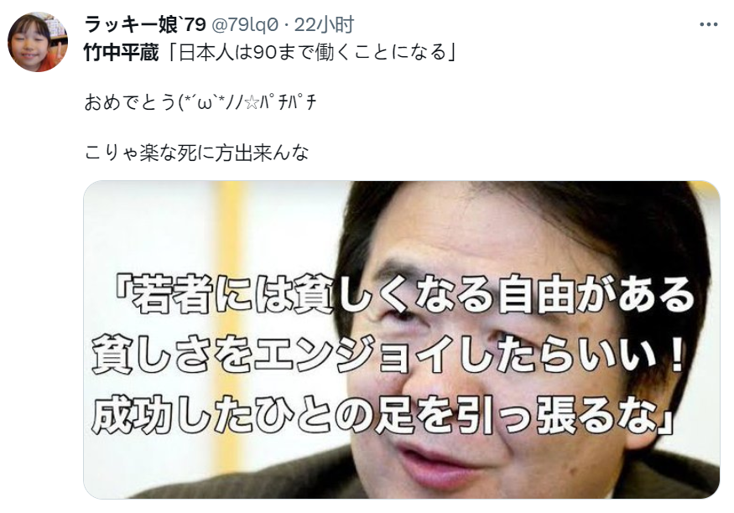Visit the ラッキー娘`79 display name link
The height and width of the screenshot is (513, 734).
145,24
